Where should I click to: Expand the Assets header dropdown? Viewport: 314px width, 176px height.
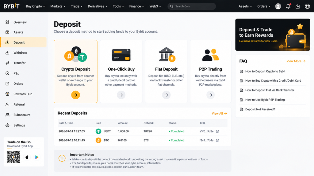point(245,6)
